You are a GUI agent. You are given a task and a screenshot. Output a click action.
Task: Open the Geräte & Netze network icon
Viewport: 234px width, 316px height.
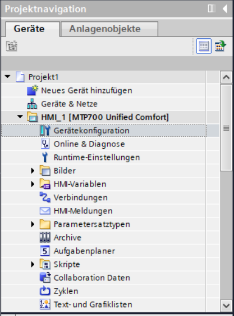click(32, 104)
